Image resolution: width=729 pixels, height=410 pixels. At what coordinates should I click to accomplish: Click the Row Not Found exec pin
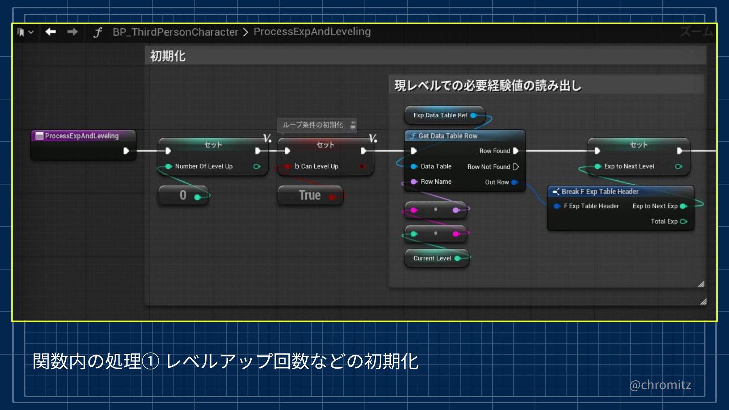[x=516, y=167]
